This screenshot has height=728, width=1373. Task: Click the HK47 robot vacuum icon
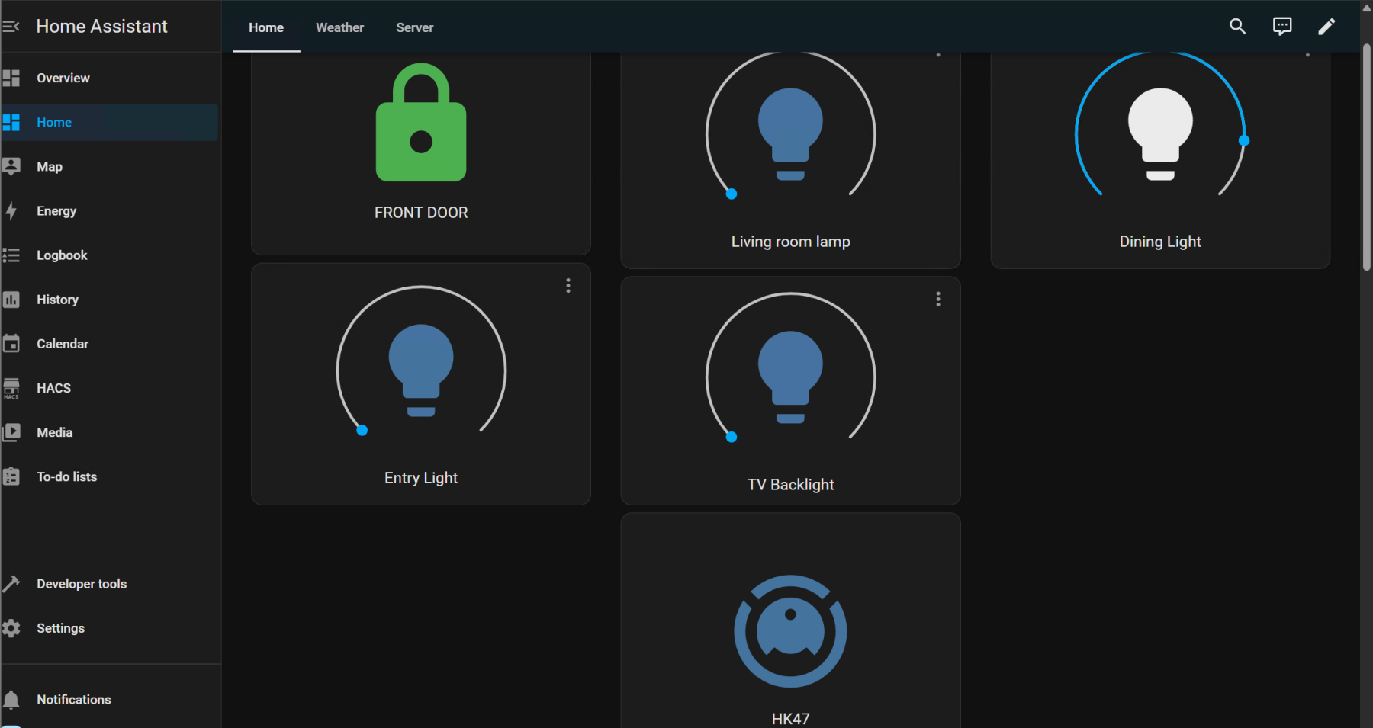click(790, 631)
